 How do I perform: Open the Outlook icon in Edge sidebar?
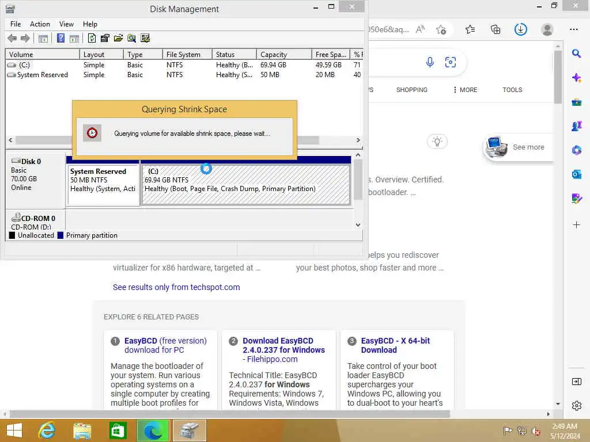tap(576, 174)
